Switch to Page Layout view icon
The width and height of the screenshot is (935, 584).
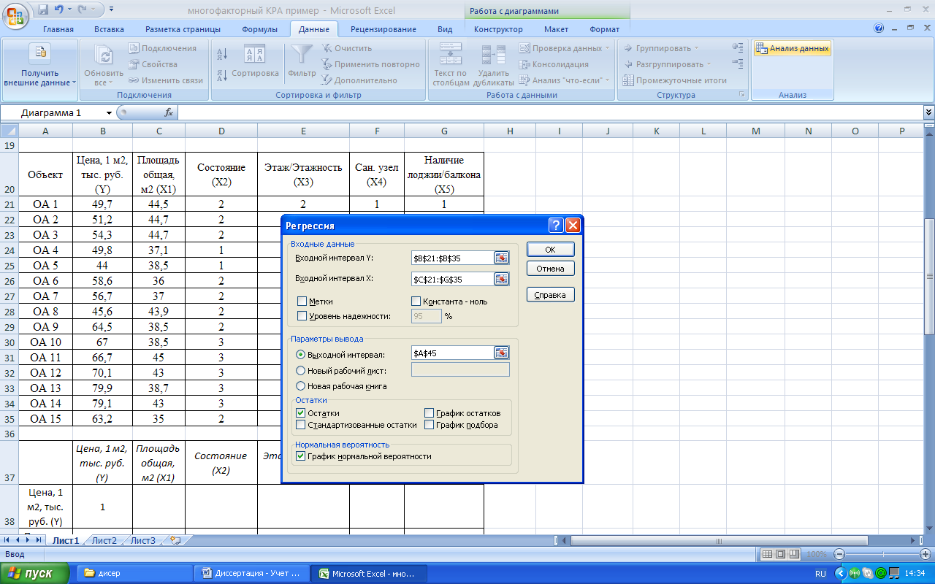point(781,554)
